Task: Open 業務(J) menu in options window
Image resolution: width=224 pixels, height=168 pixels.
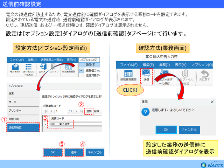Action: click(x=32, y=60)
